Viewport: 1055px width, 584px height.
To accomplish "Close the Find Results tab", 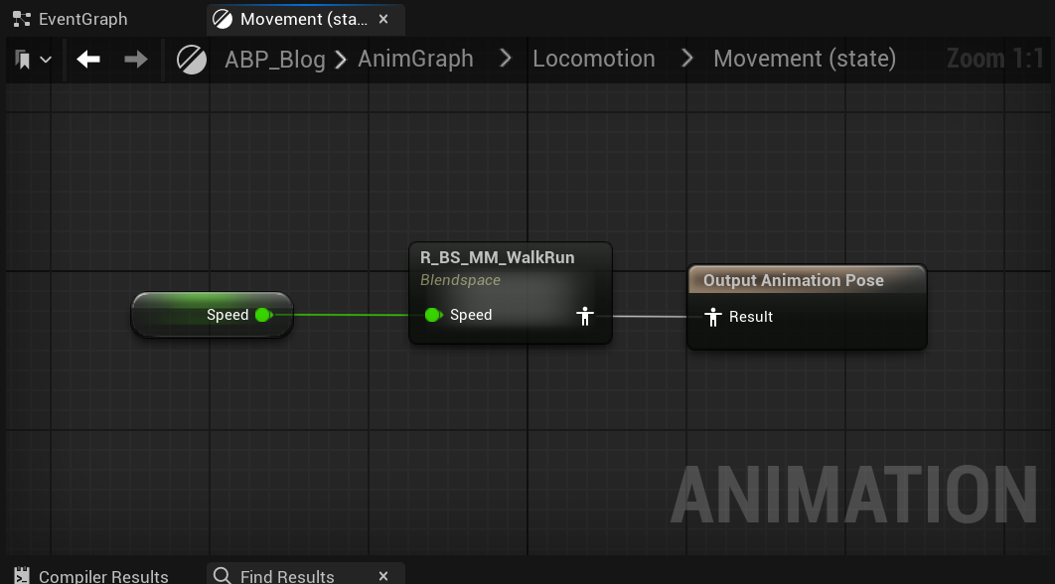I will pos(383,576).
